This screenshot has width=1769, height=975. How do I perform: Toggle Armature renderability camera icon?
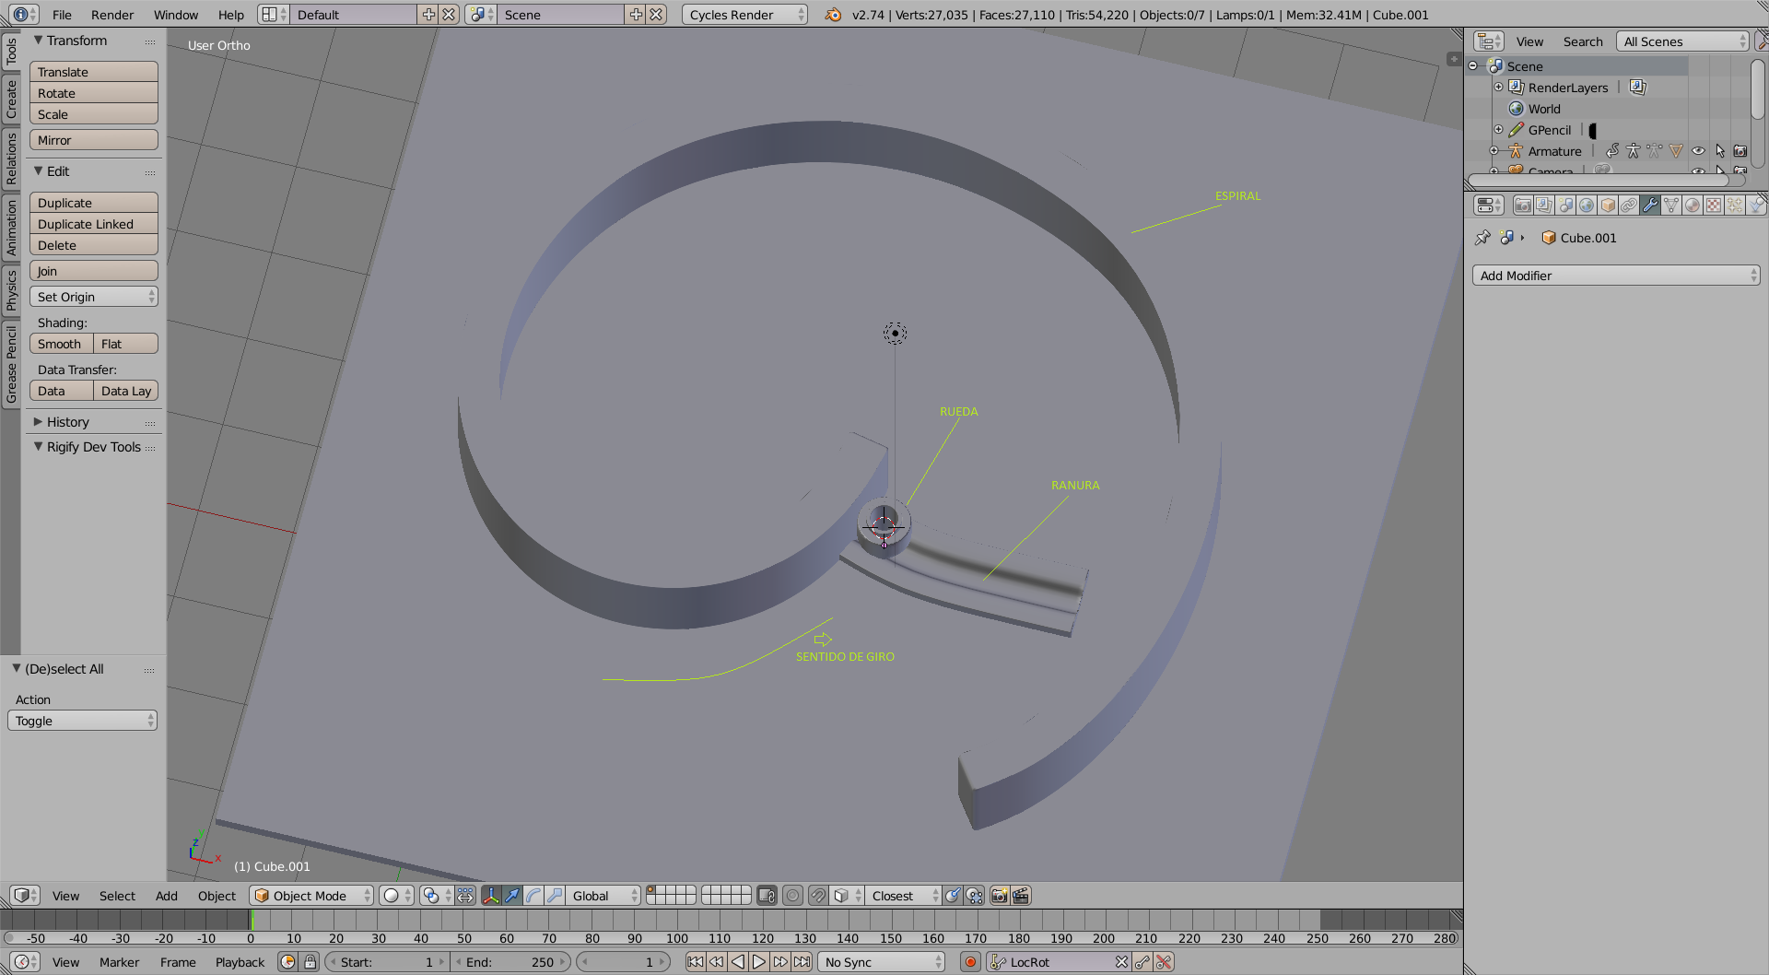coord(1740,151)
